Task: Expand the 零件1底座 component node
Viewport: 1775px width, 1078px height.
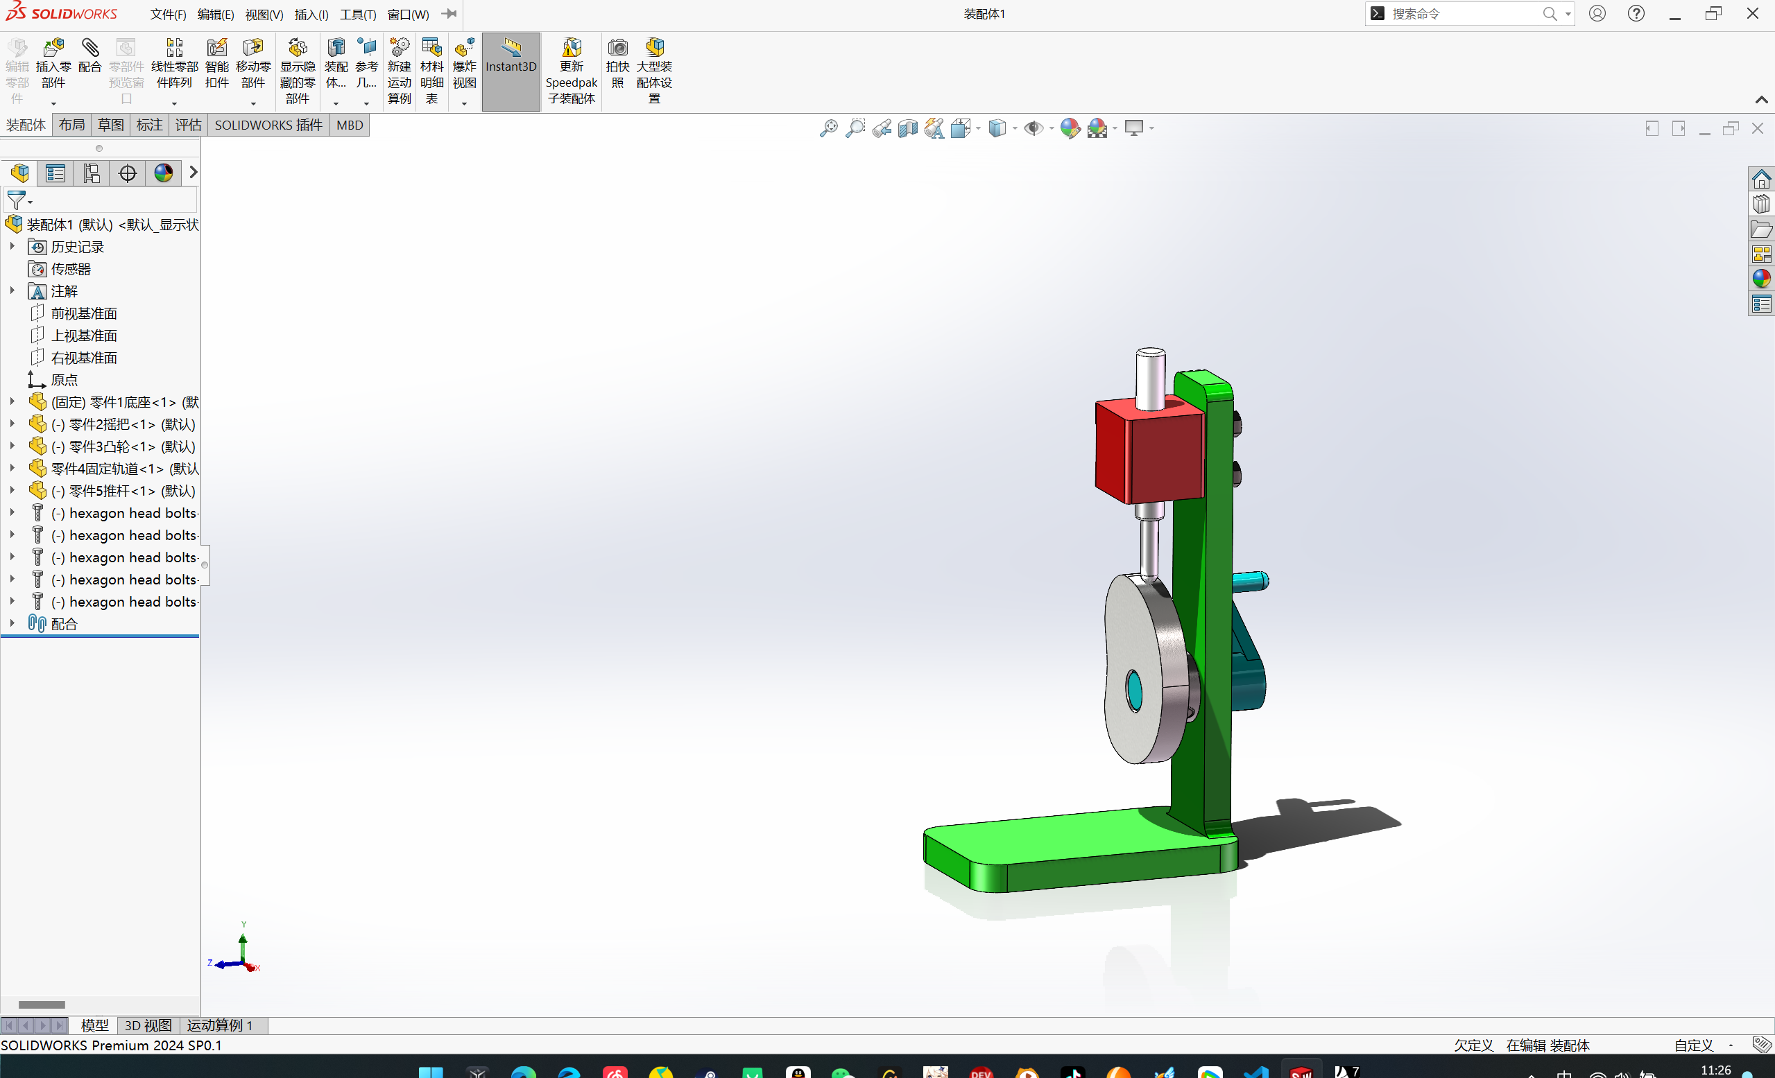Action: coord(12,401)
